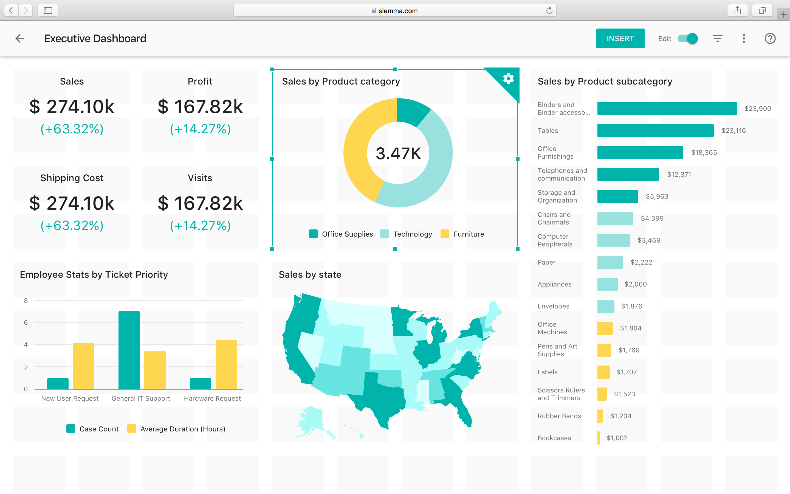The width and height of the screenshot is (790, 494).
Task: Click the Telephones and communication bar
Action: 628,174
